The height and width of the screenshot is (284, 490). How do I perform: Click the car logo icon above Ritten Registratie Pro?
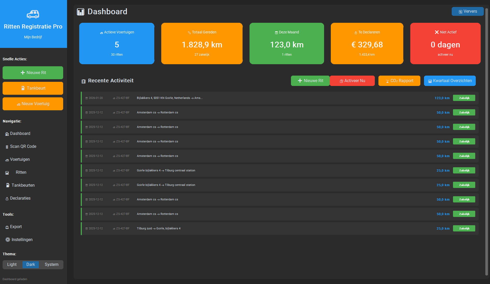[33, 14]
